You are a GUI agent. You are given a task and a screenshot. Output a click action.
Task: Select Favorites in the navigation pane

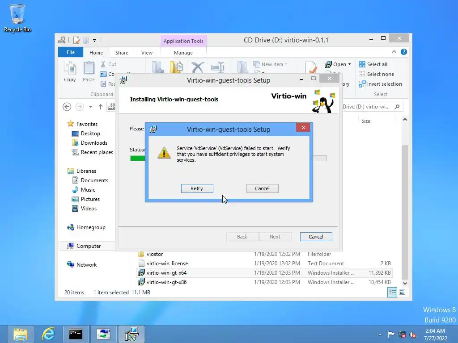click(x=82, y=124)
